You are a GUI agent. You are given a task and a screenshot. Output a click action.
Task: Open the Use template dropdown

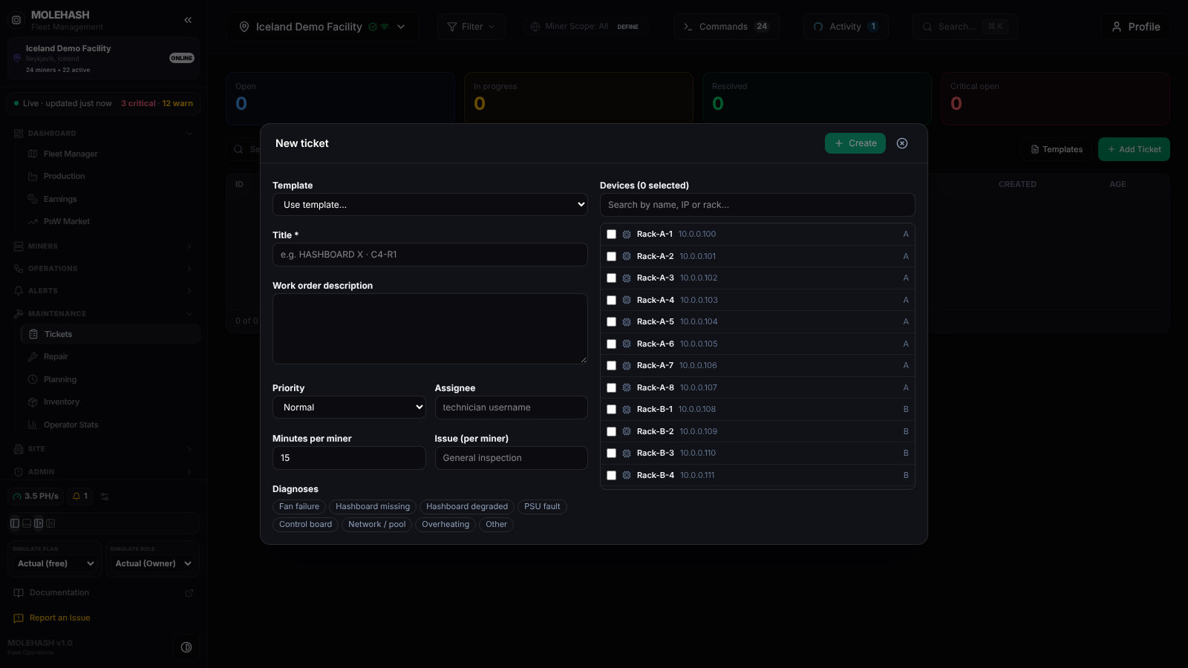coord(430,205)
